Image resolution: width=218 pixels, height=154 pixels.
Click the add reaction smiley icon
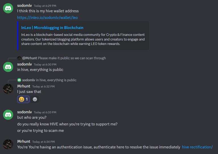click(x=35, y=99)
